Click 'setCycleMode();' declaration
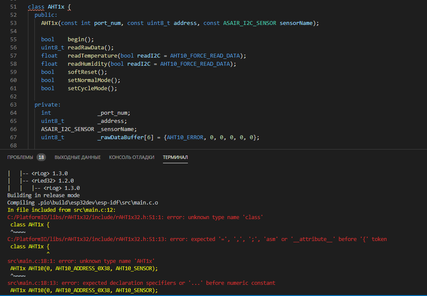Image resolution: width=427 pixels, height=296 pixels. pyautogui.click(x=92, y=88)
